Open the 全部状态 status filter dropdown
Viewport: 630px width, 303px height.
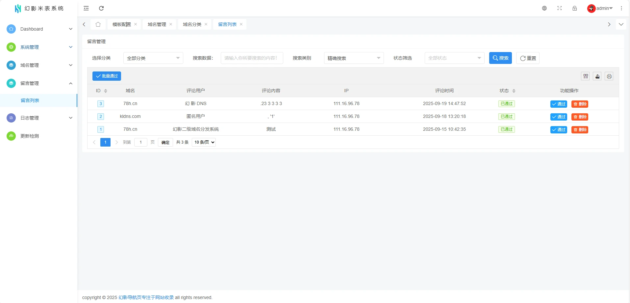(454, 58)
